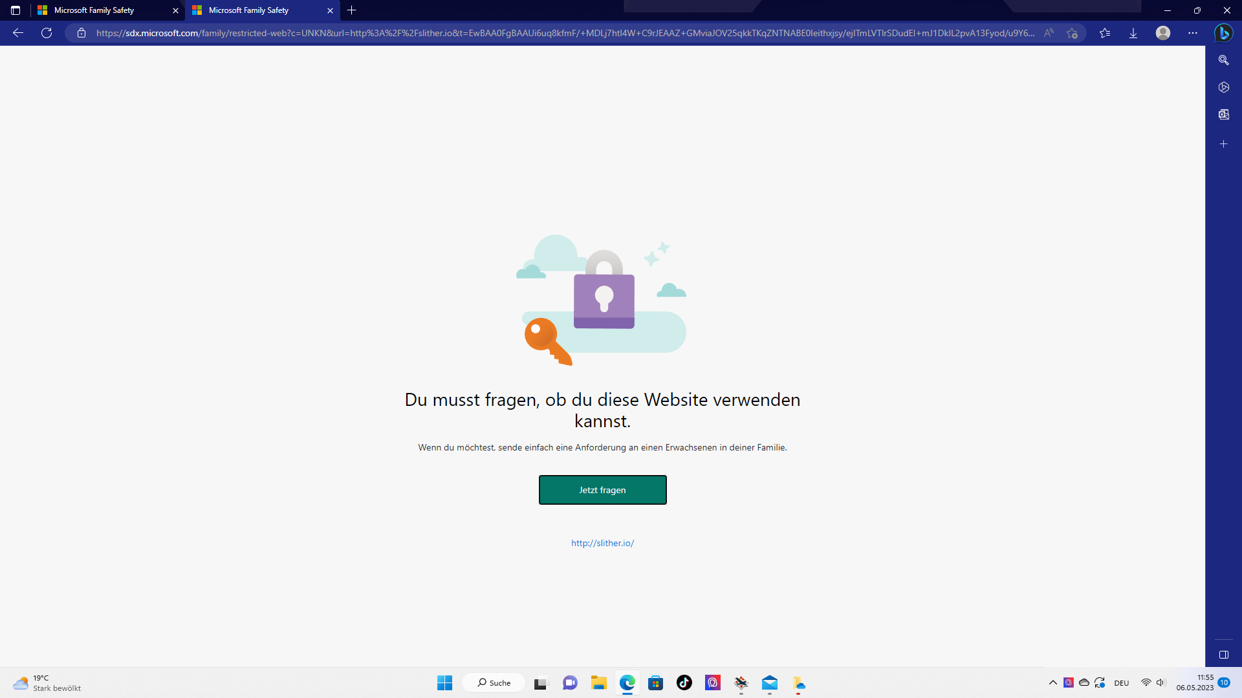
Task: Open a new browser tab
Action: coord(351,10)
